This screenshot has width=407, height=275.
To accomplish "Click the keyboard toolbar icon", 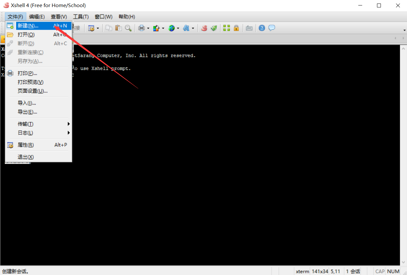I will coord(249,28).
